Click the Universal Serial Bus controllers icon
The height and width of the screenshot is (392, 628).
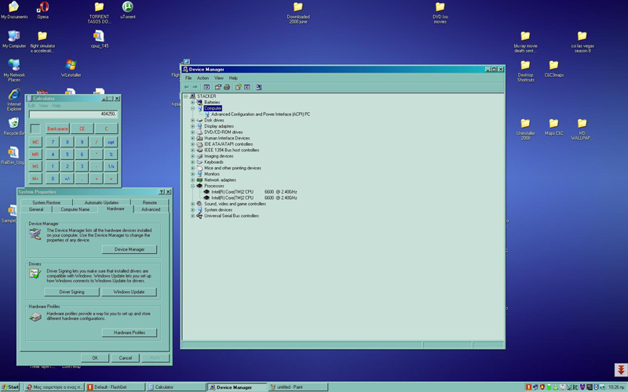(x=199, y=216)
